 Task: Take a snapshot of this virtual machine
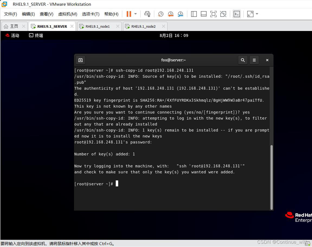pos(160,14)
